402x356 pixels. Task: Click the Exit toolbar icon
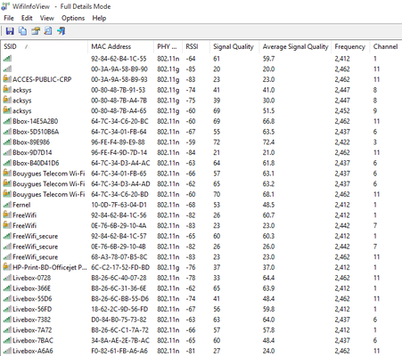tap(62, 31)
